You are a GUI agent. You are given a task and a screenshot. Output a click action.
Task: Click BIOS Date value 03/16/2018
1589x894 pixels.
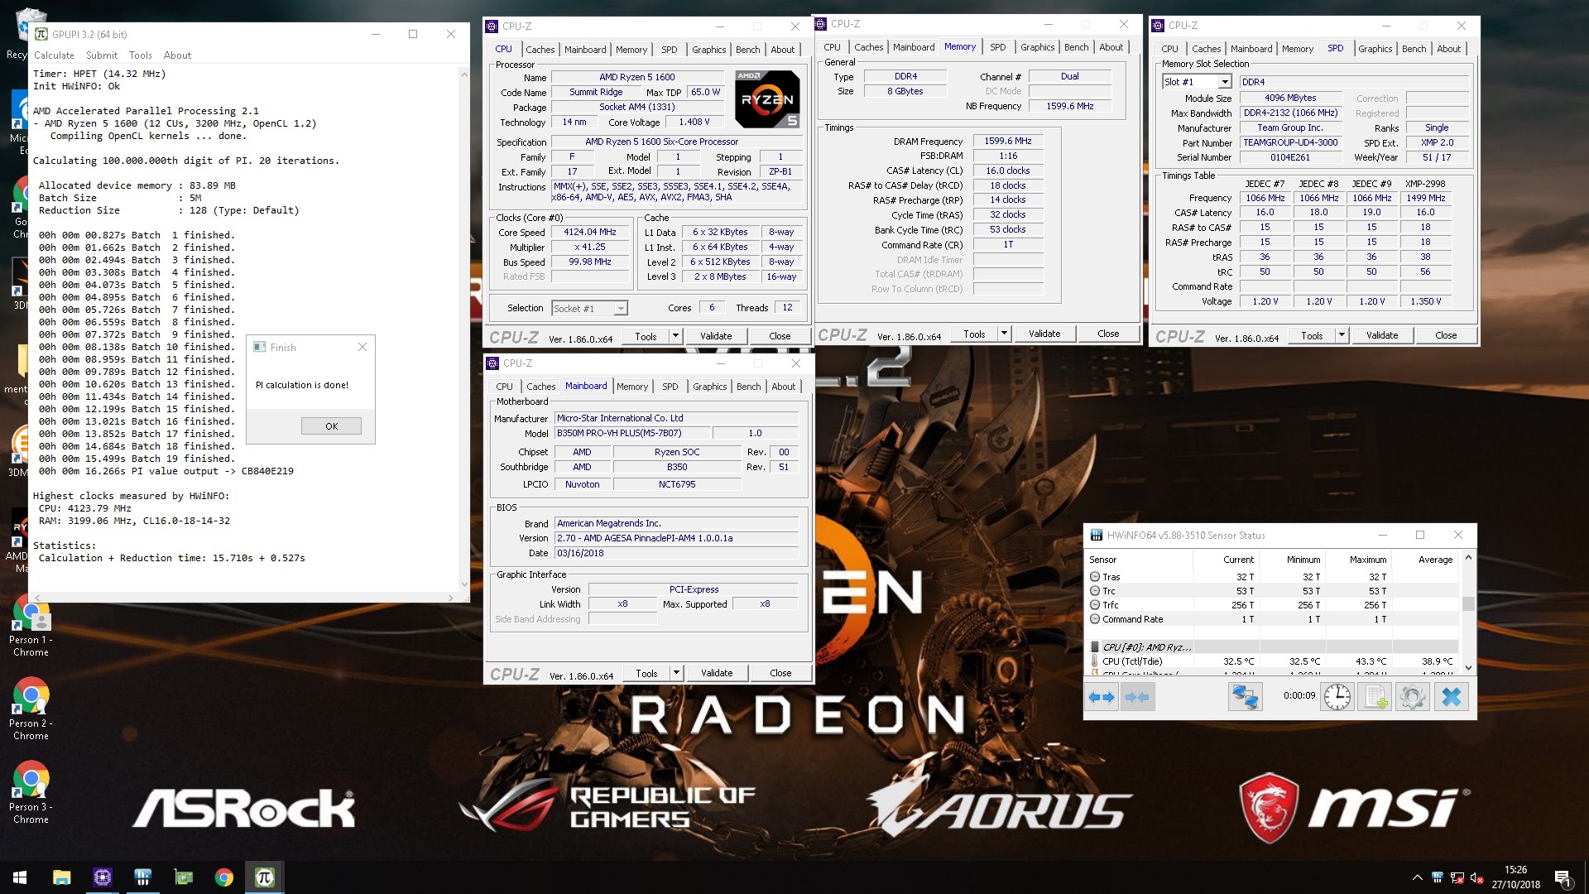click(x=676, y=553)
